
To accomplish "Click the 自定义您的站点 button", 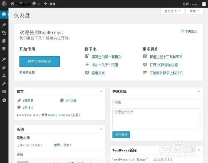I will point(40,62).
